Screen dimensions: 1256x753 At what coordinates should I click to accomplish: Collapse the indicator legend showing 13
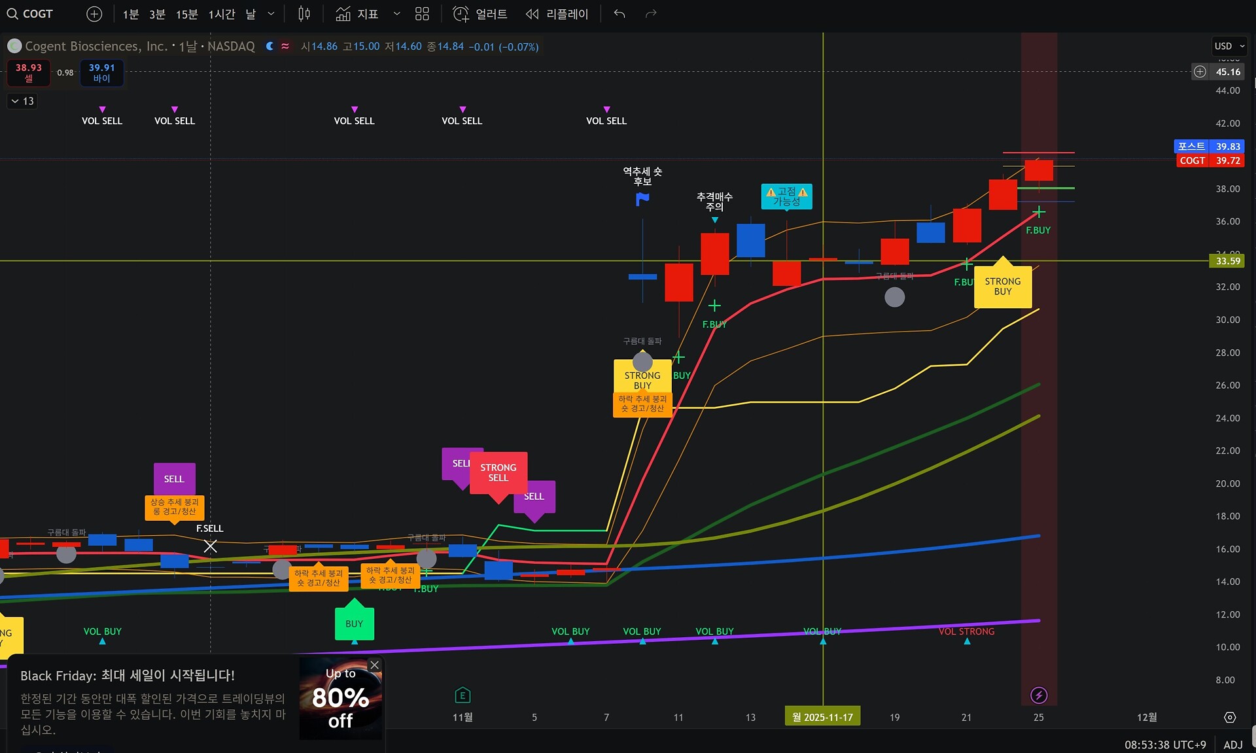coord(22,101)
